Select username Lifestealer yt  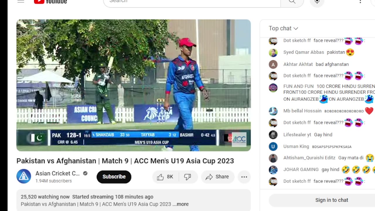click(x=297, y=135)
